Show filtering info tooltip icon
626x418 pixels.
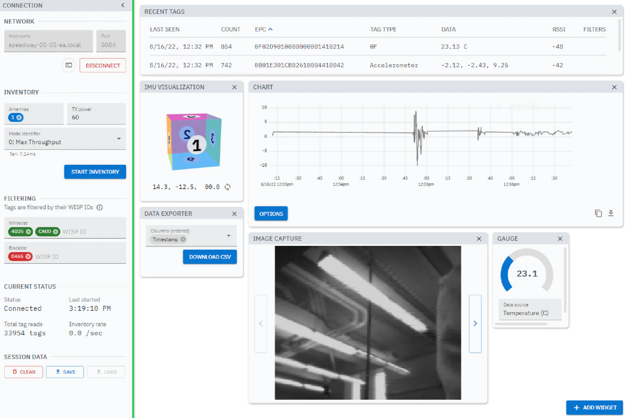point(100,207)
